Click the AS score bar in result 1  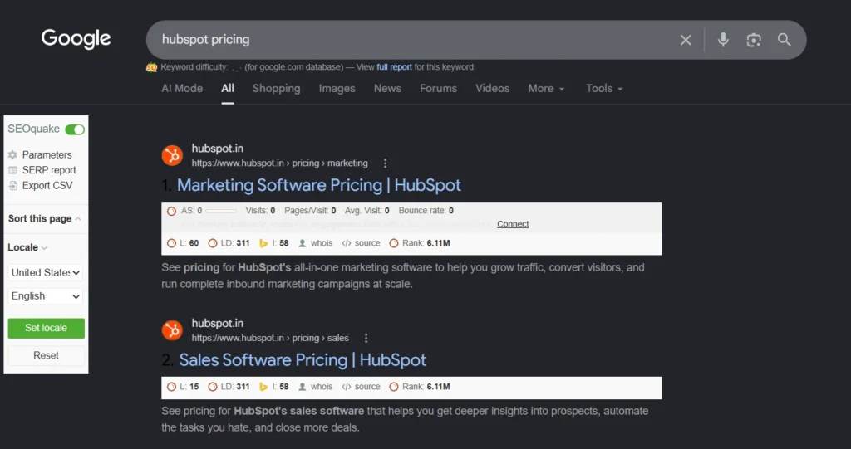click(221, 211)
